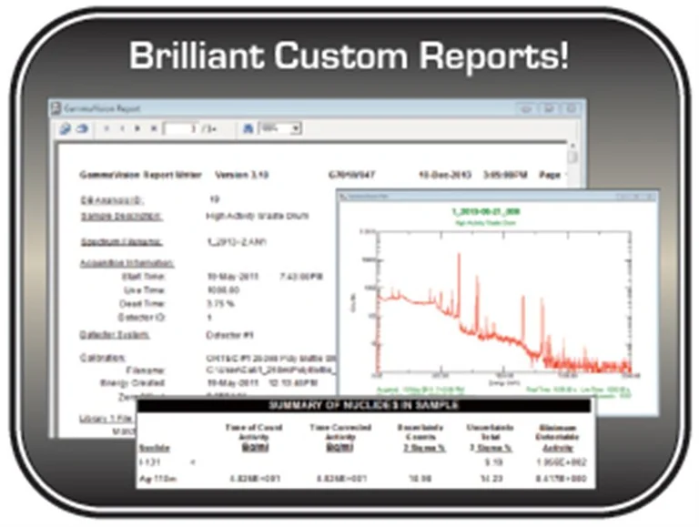Screen dimensions: 699x527
Task: Click the green spectrum title in plot window
Action: point(486,212)
